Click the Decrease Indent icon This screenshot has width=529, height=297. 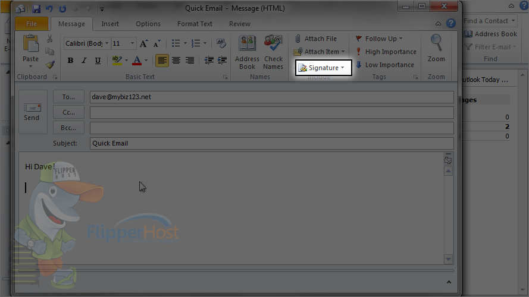pyautogui.click(x=209, y=60)
